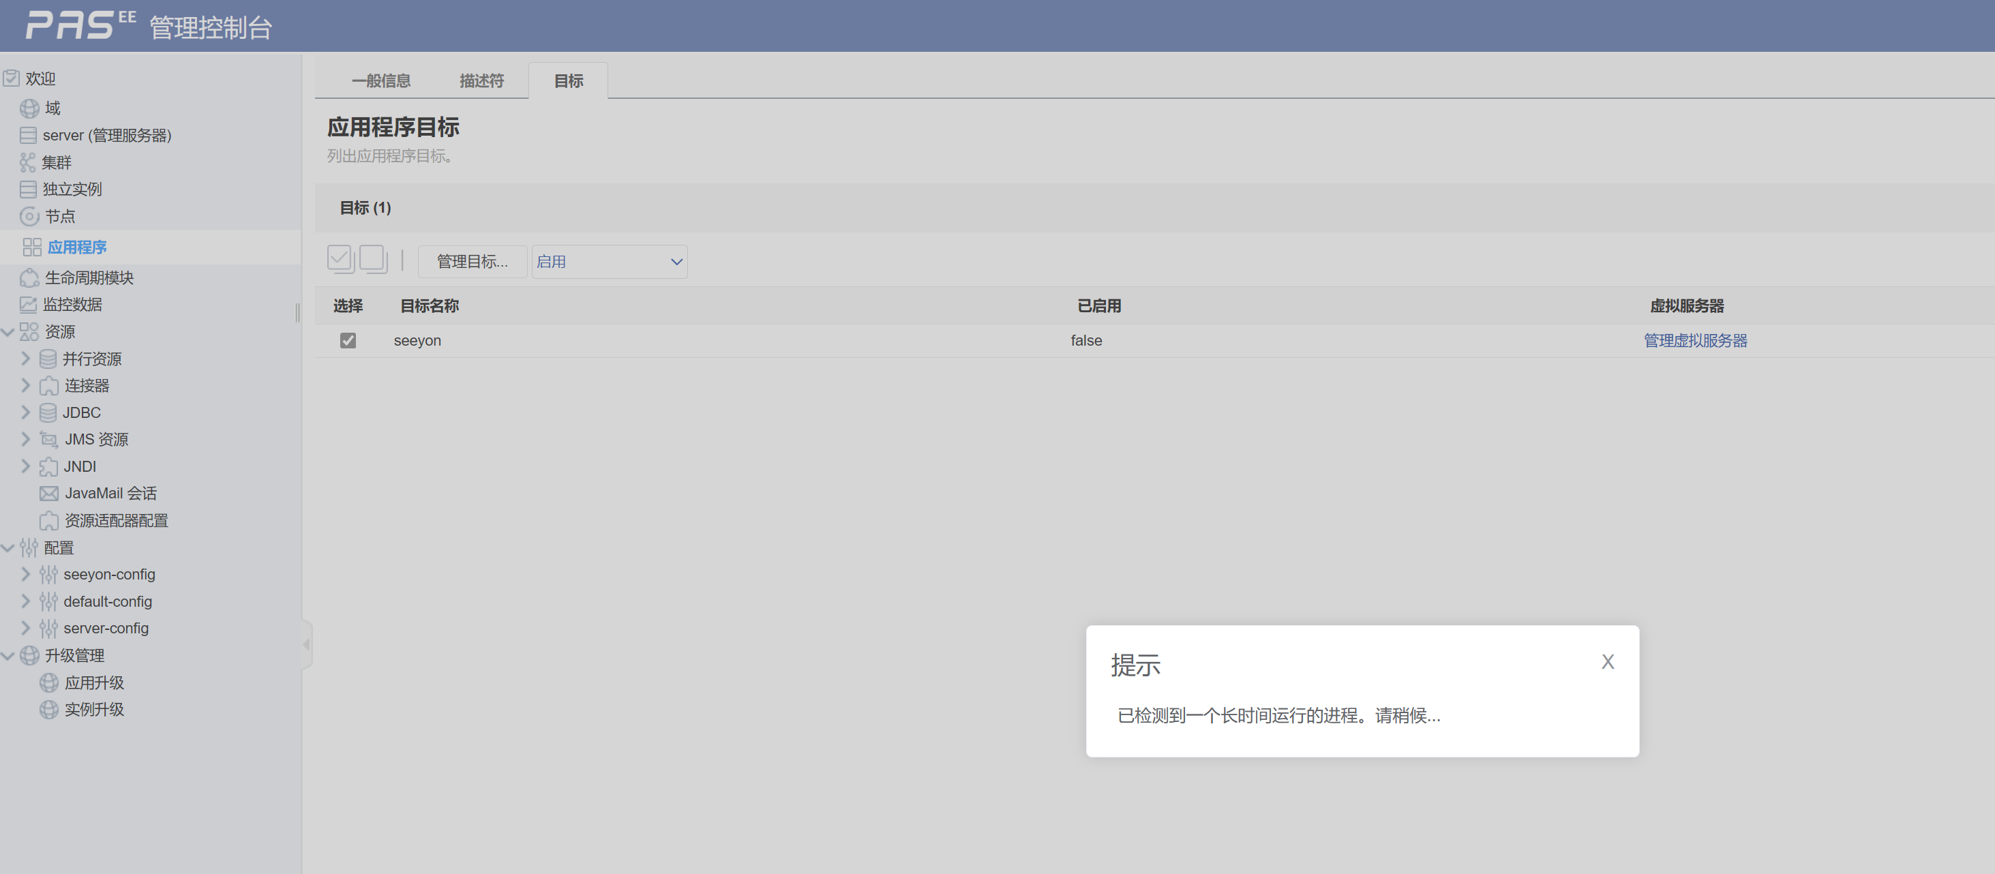Click the select-all checkbox toolbar icon
This screenshot has height=874, width=1995.
pyautogui.click(x=340, y=259)
